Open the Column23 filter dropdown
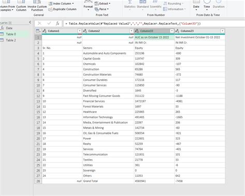The image size is (245, 196). tap(222, 31)
